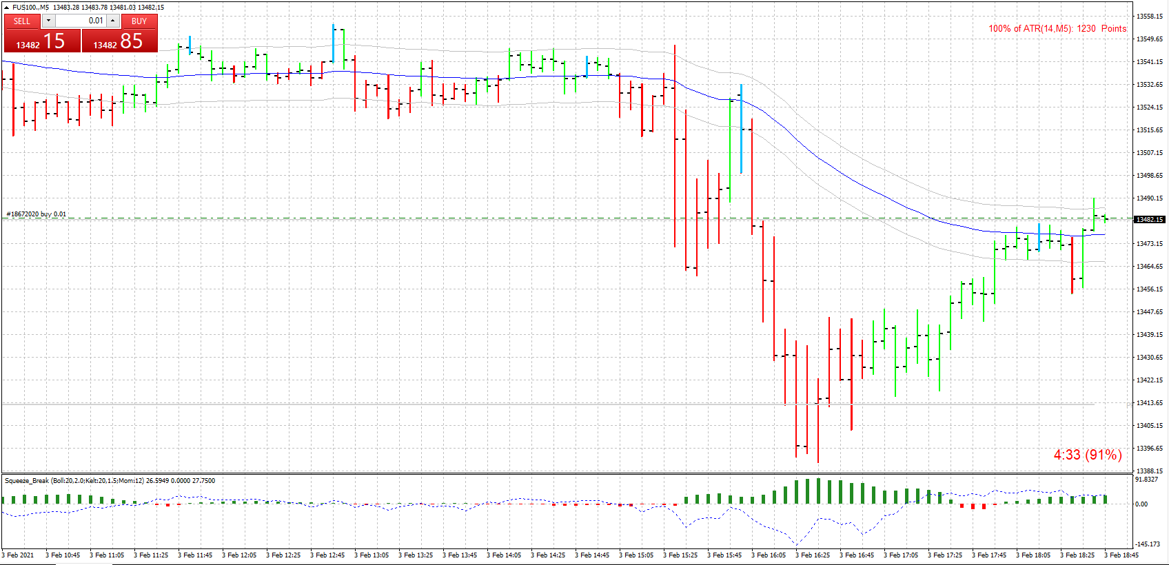Click the '3 Feb 14:05' time label

click(x=504, y=555)
